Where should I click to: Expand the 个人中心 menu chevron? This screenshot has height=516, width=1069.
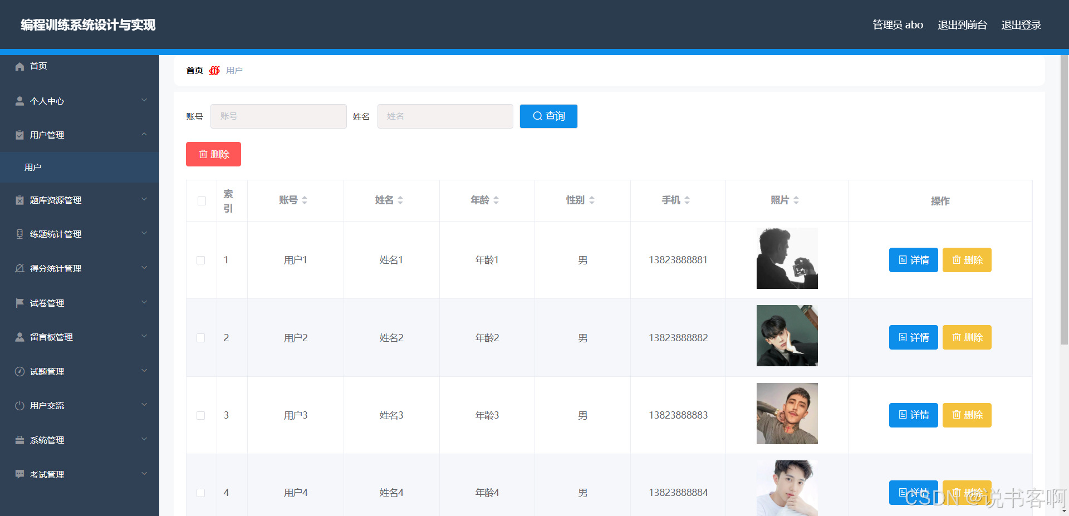pos(144,100)
